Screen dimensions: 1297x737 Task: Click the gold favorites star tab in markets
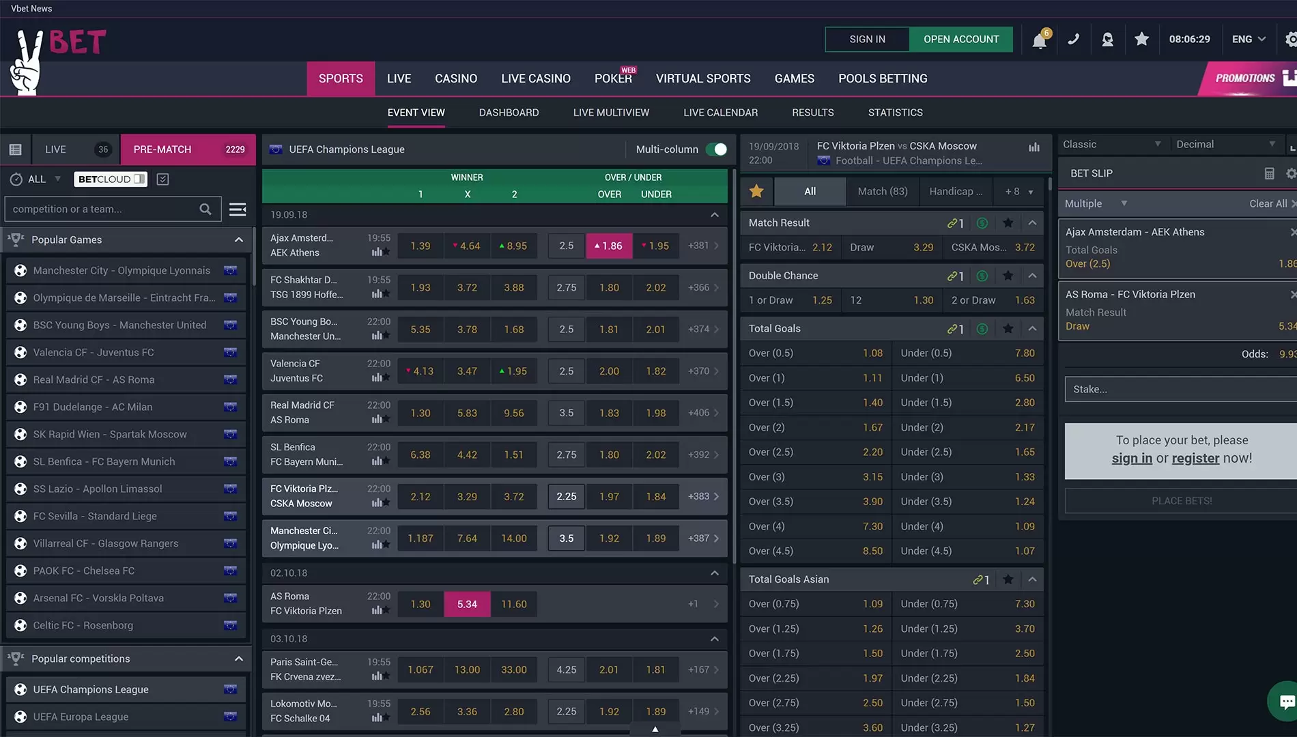click(756, 191)
